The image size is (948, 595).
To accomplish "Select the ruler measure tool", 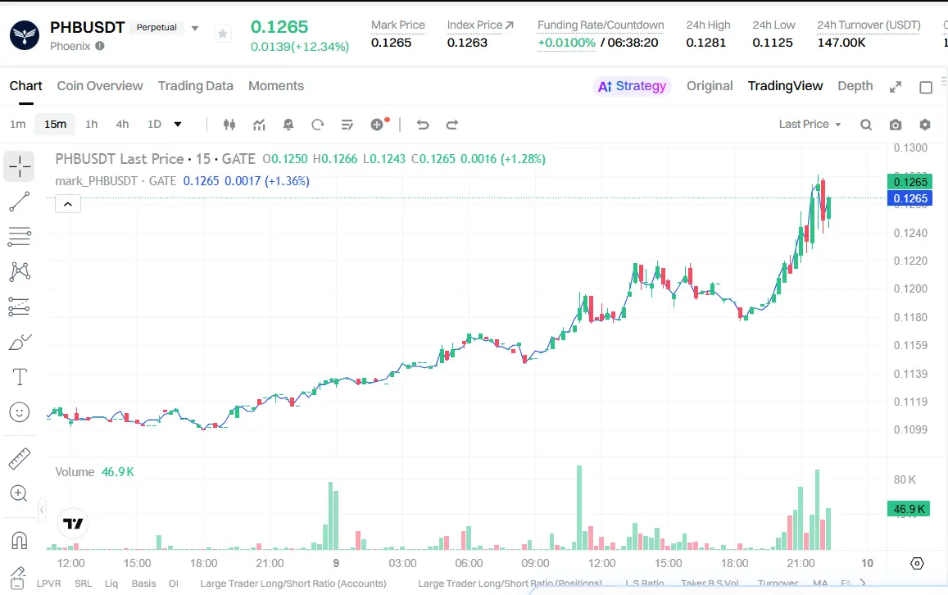I will (x=20, y=459).
